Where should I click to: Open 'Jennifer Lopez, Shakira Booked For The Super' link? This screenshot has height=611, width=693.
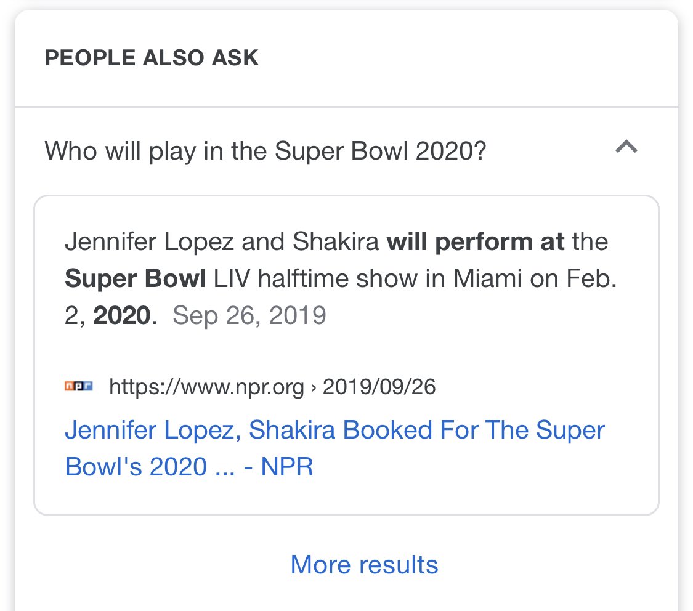(x=334, y=430)
